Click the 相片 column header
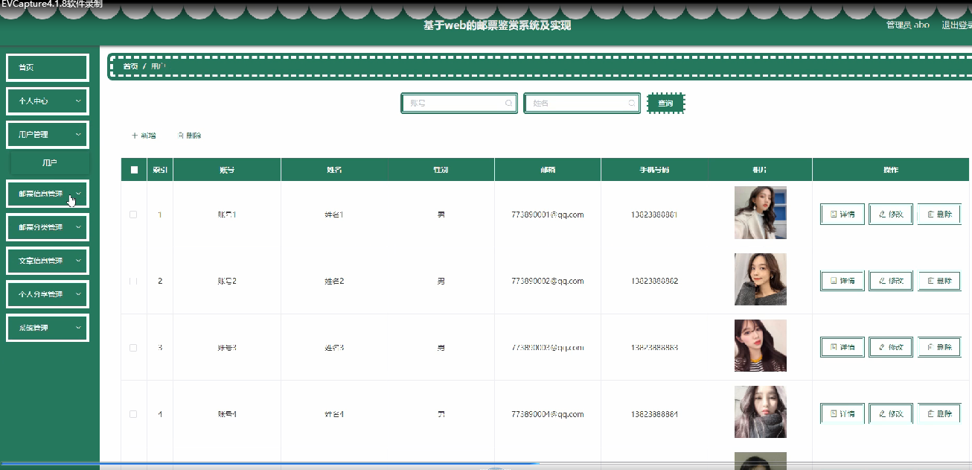 coord(760,170)
